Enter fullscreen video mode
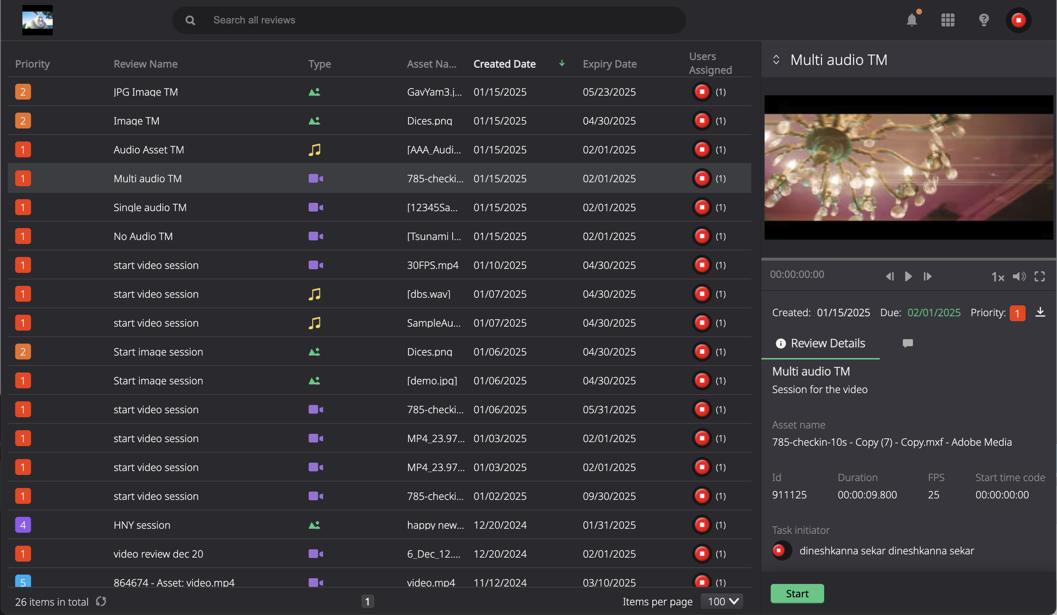The height and width of the screenshot is (615, 1057). (x=1039, y=277)
